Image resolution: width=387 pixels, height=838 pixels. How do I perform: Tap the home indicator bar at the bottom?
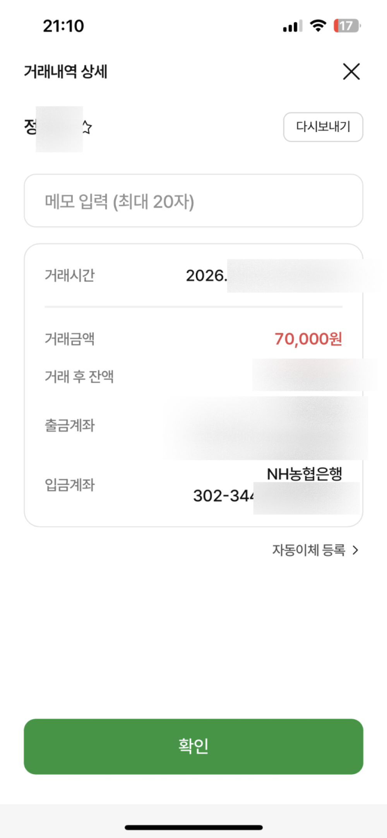(x=193, y=828)
